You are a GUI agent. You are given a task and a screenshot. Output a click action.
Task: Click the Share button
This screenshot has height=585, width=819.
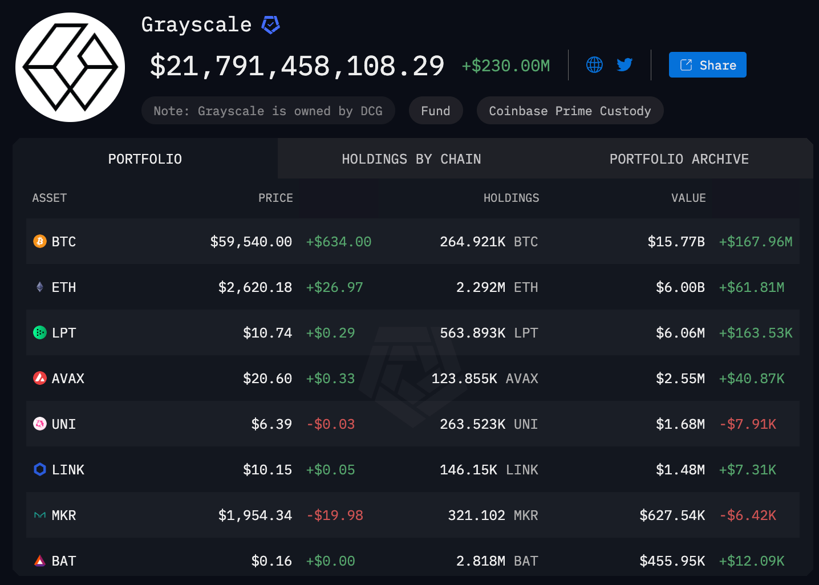click(707, 65)
